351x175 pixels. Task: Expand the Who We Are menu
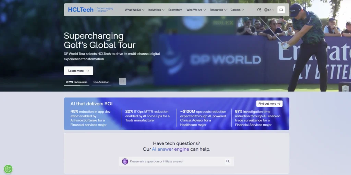click(x=196, y=10)
